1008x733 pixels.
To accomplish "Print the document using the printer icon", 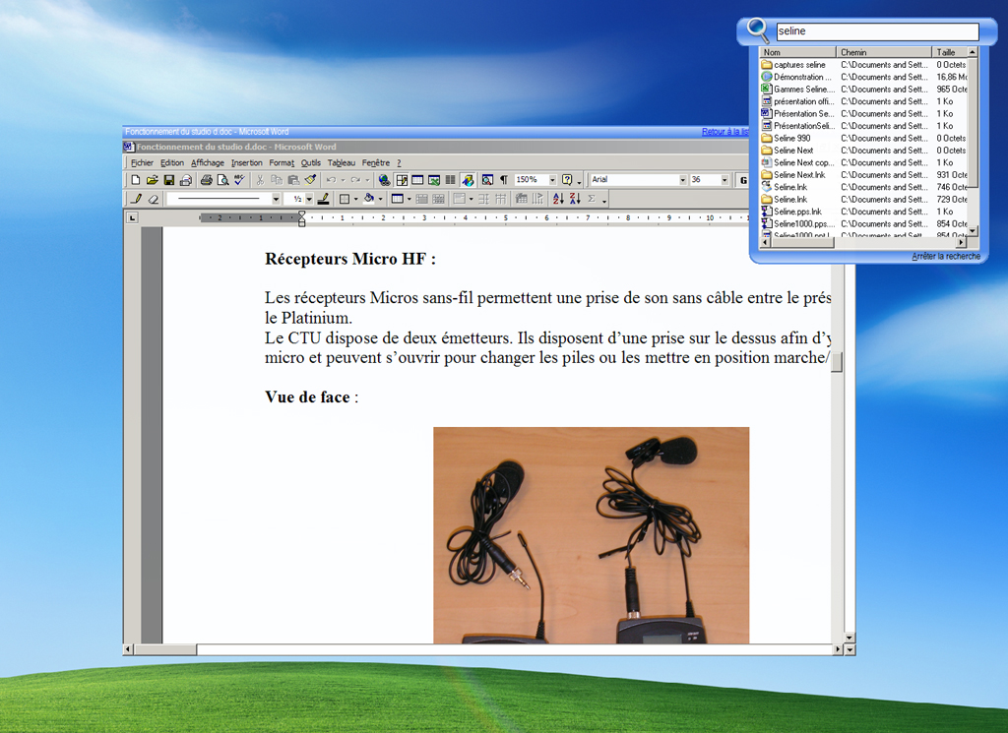I will point(206,180).
